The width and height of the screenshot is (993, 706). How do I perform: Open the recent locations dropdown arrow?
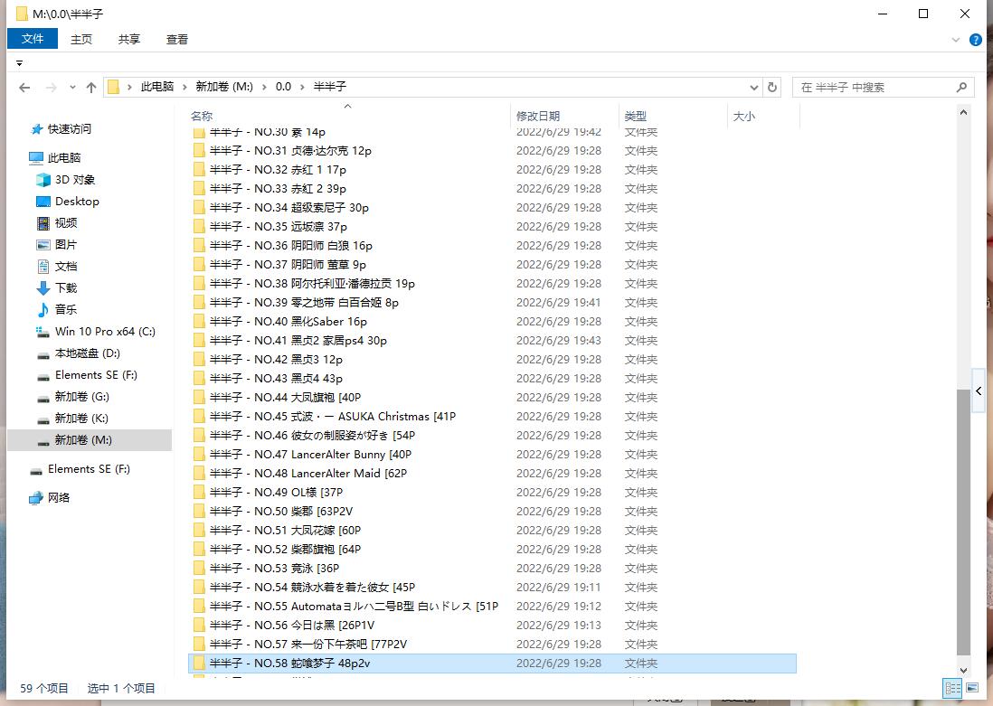point(72,88)
